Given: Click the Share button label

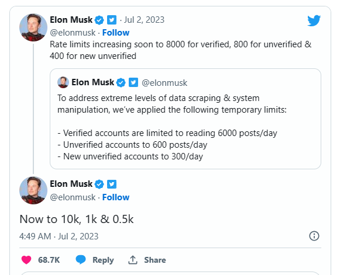Looking at the screenshot, I should click(x=155, y=260).
